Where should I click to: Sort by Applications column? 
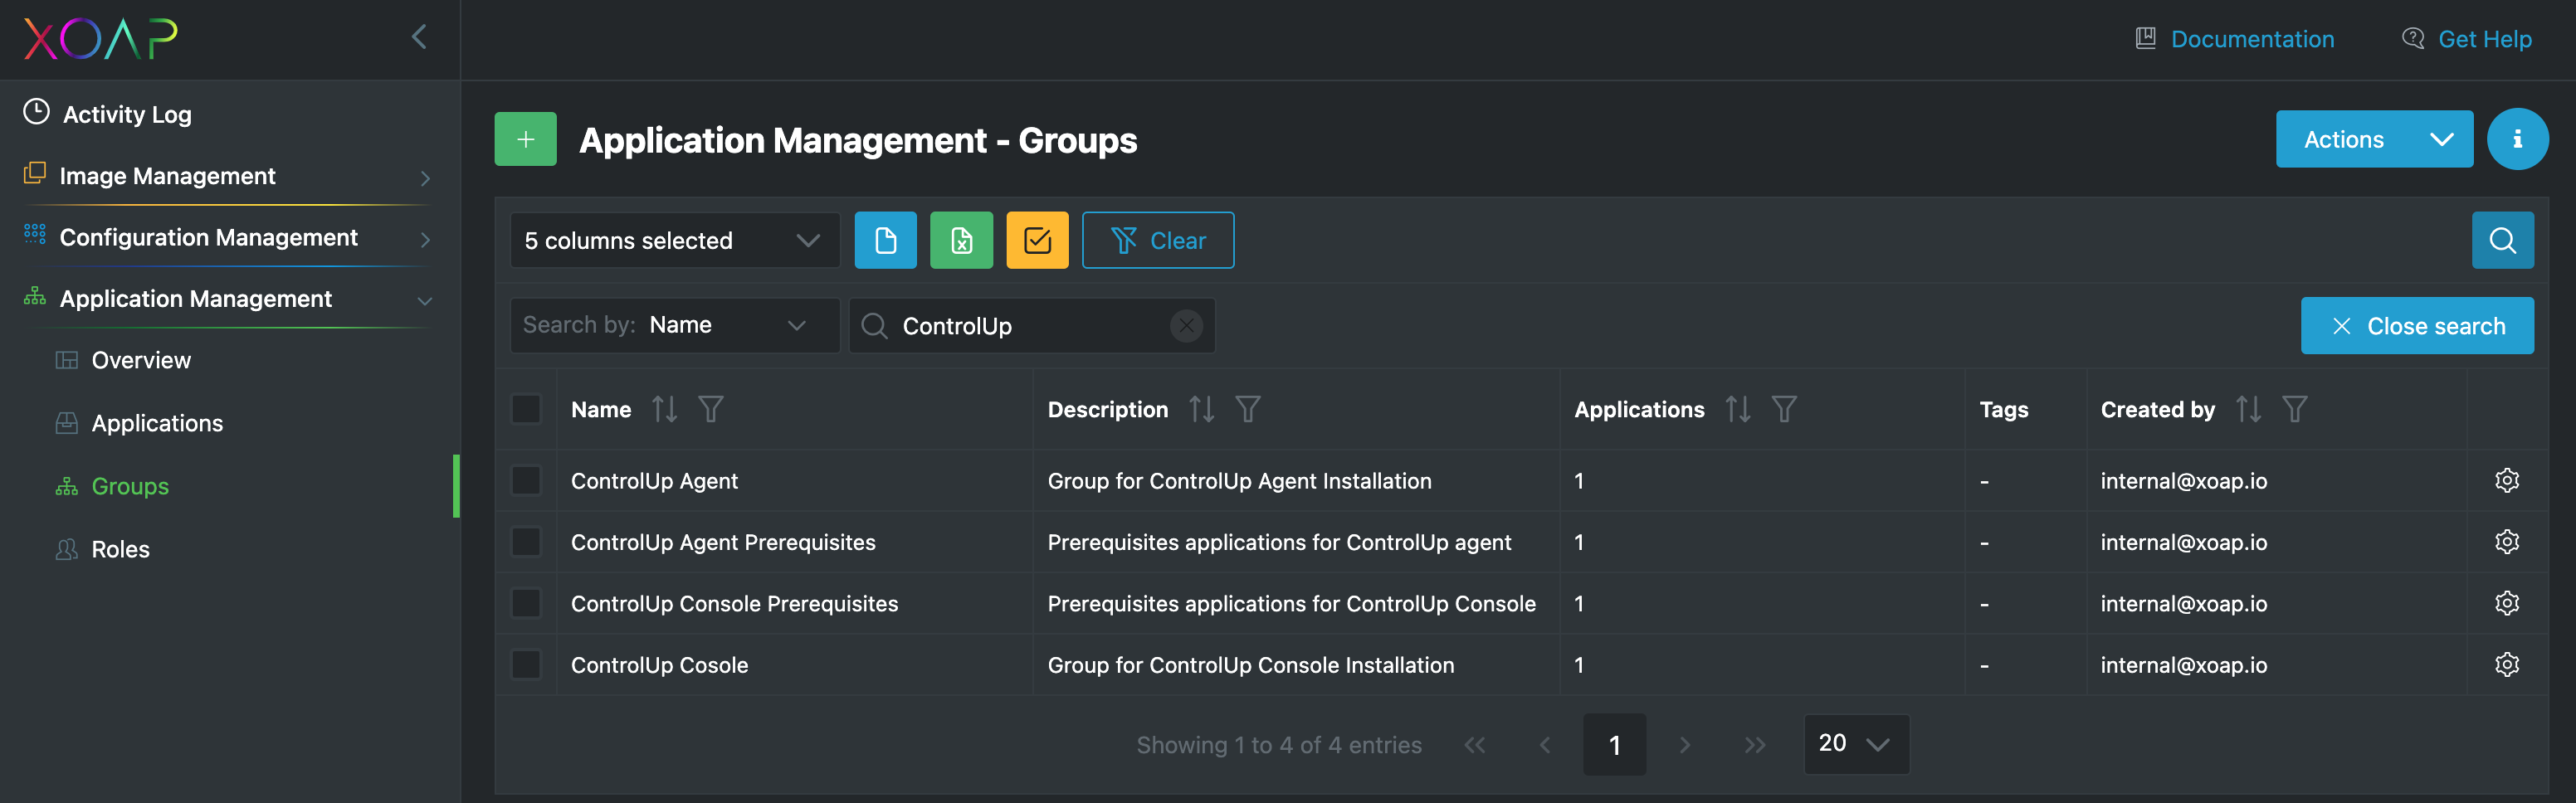(x=1738, y=409)
